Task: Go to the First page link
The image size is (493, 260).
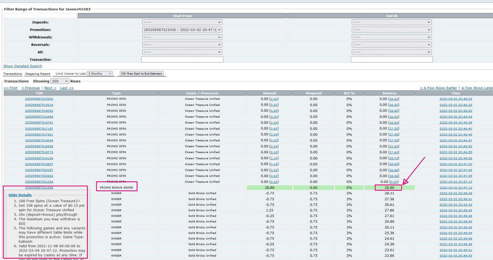Action: click(x=11, y=88)
